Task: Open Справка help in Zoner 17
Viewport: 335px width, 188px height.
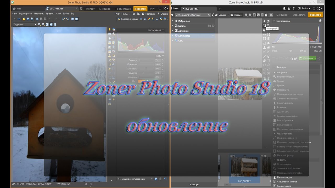Action: click(x=163, y=14)
